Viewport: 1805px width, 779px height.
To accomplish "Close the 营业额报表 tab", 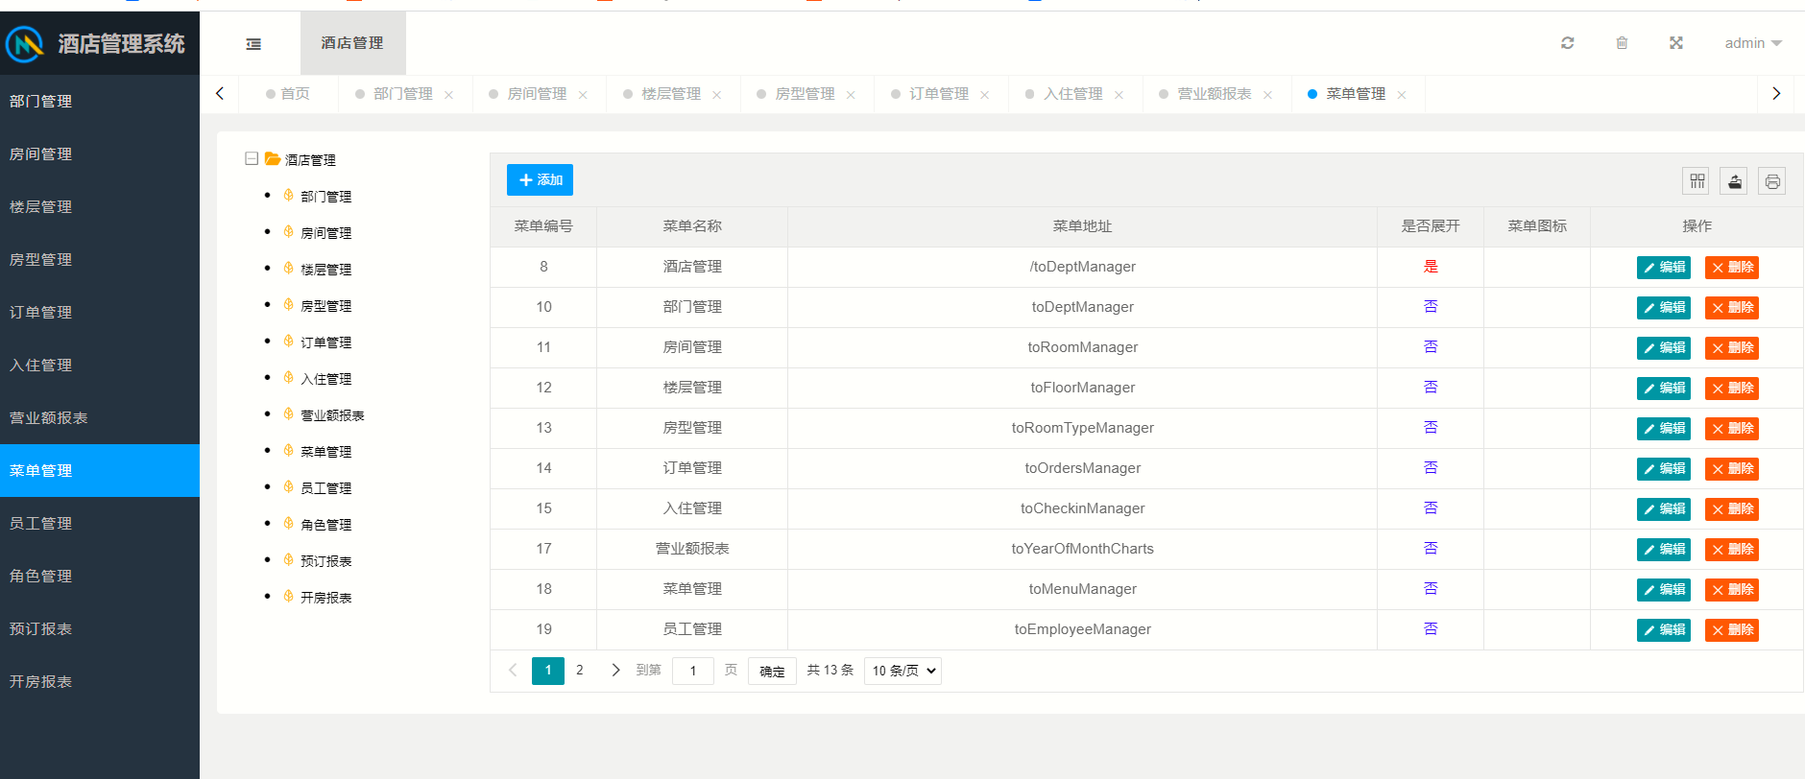I will pos(1267,95).
